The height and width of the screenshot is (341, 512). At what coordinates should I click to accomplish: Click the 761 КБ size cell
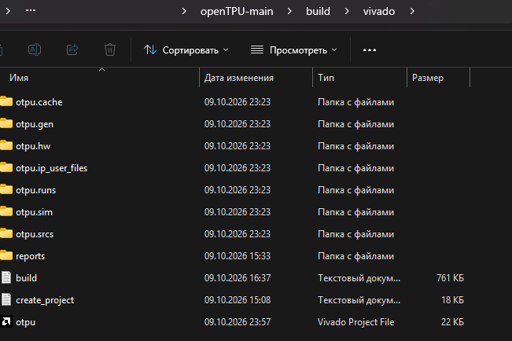tap(450, 278)
